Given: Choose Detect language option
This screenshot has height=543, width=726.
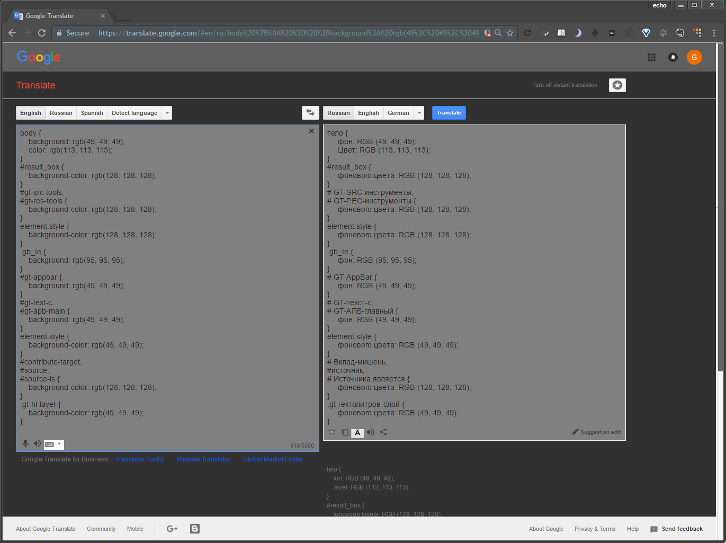Looking at the screenshot, I should tap(135, 113).
